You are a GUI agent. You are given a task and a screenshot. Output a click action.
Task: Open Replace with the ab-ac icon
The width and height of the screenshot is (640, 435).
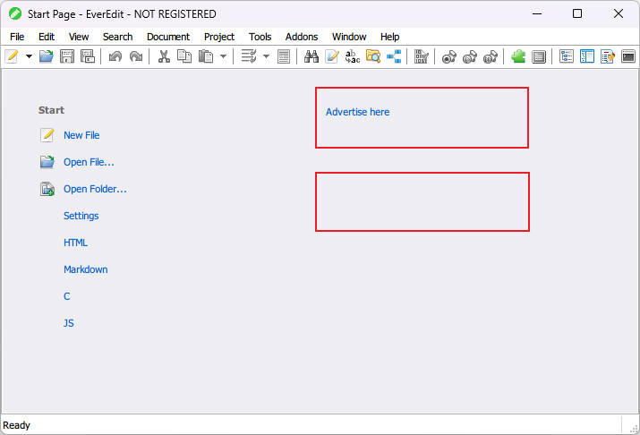click(353, 56)
